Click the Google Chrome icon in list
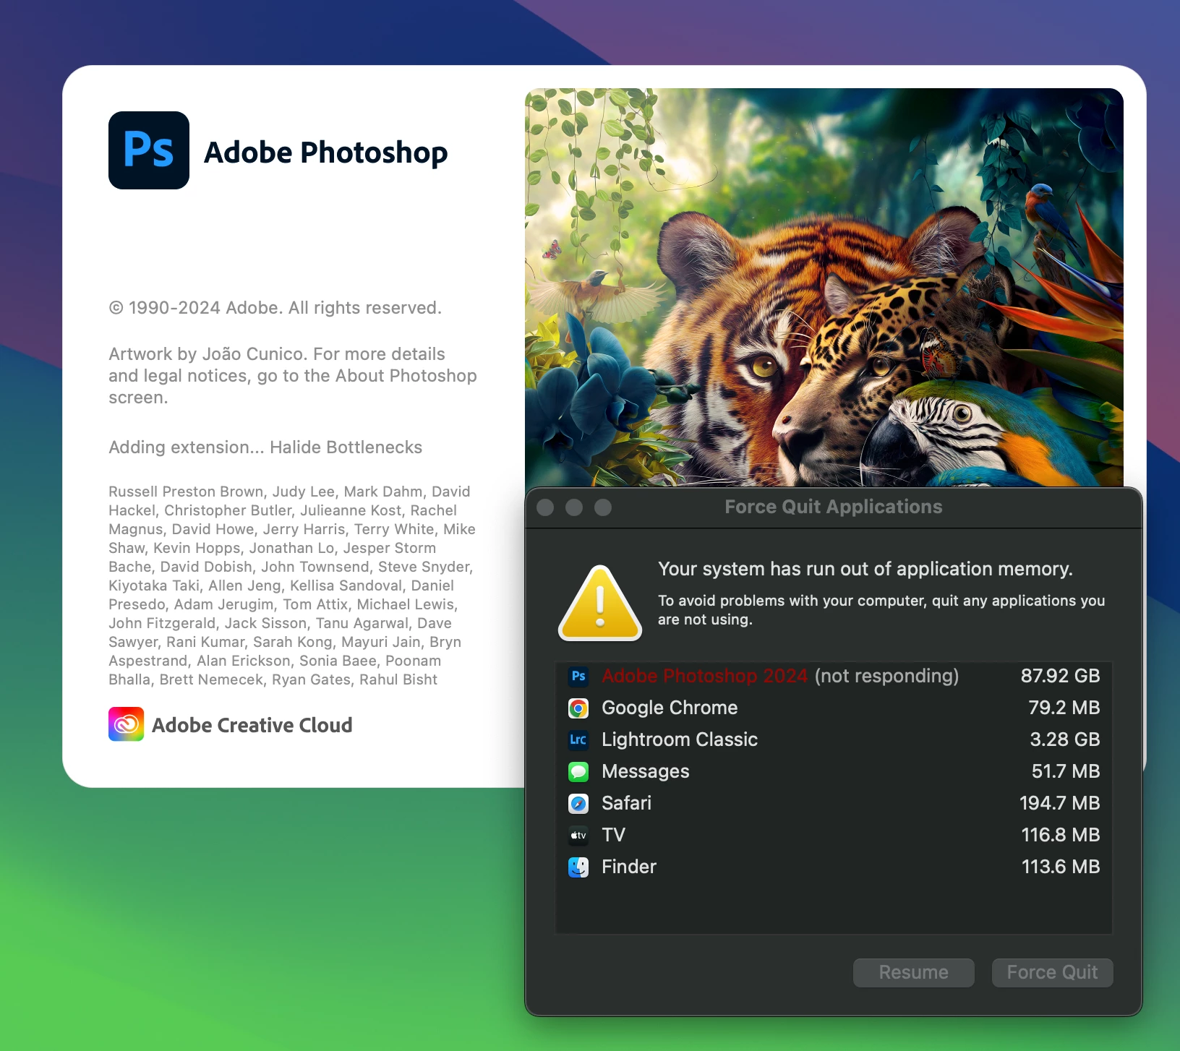Image resolution: width=1180 pixels, height=1051 pixels. [578, 708]
